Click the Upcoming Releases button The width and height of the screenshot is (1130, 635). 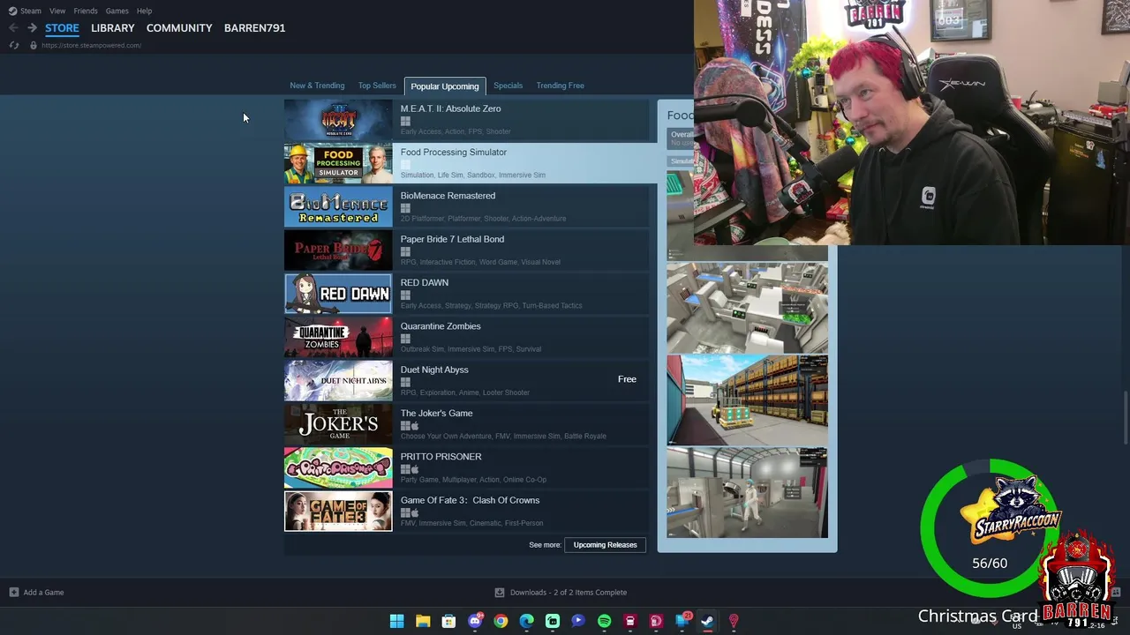[x=605, y=545]
